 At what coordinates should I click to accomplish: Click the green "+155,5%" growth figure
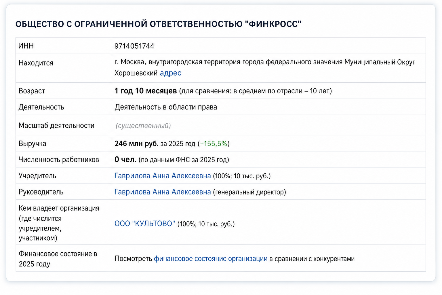[x=214, y=143]
